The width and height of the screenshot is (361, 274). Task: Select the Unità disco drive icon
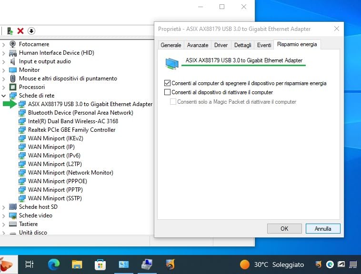click(x=13, y=233)
